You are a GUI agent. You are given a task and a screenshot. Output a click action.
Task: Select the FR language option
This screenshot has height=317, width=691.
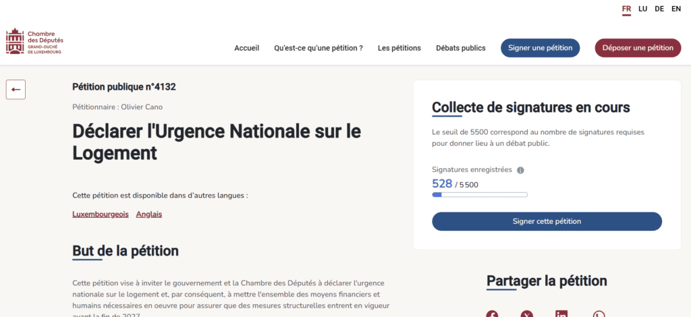point(626,9)
